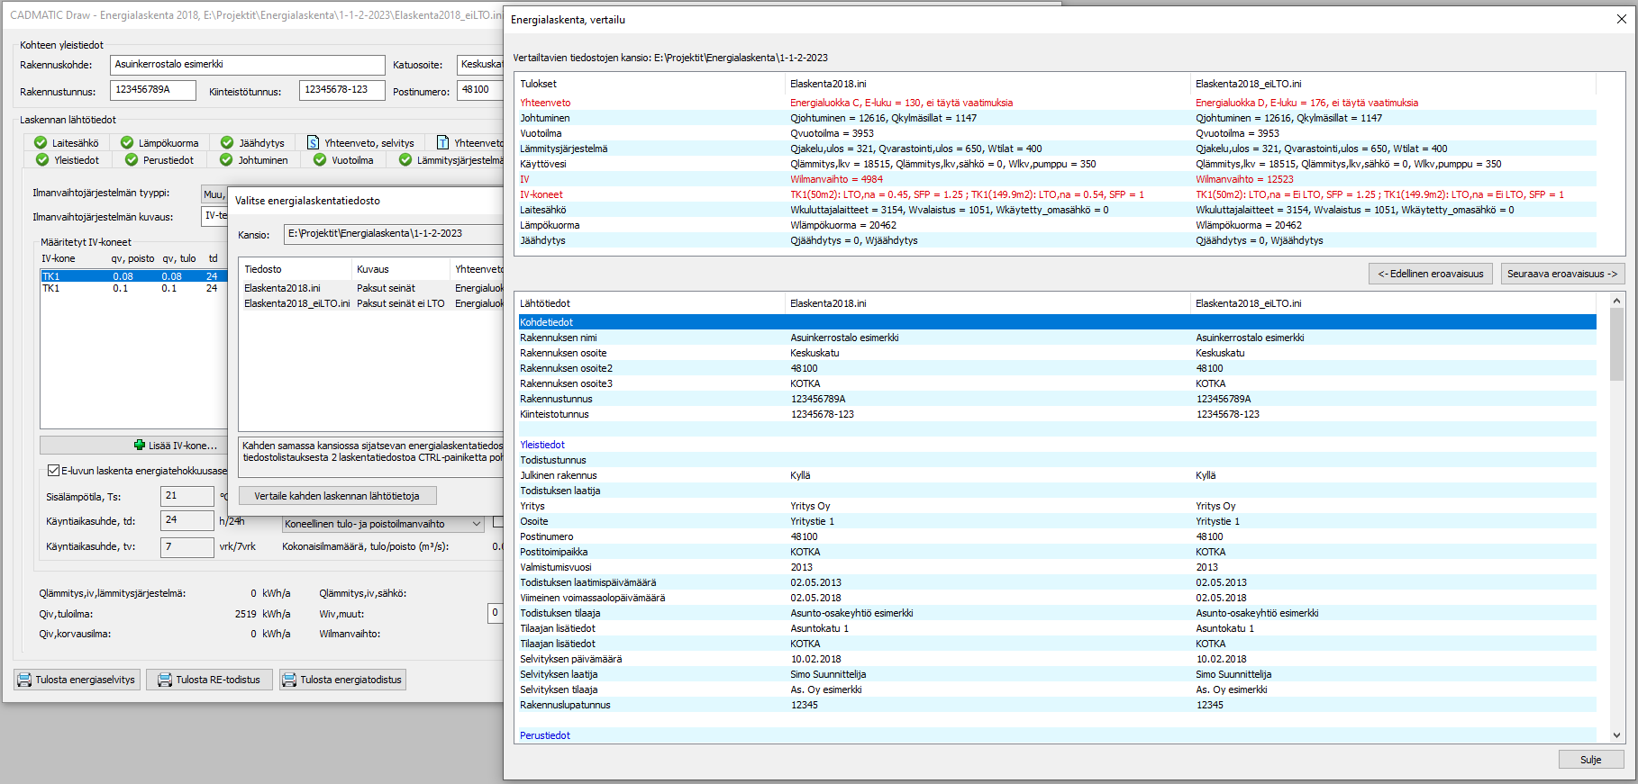Click the Sisälämpötila Ts input field
Image resolution: width=1638 pixels, height=784 pixels.
pos(187,496)
